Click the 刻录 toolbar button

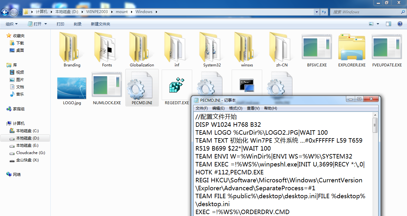point(78,24)
